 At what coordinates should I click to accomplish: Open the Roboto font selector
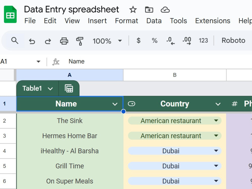pos(233,41)
